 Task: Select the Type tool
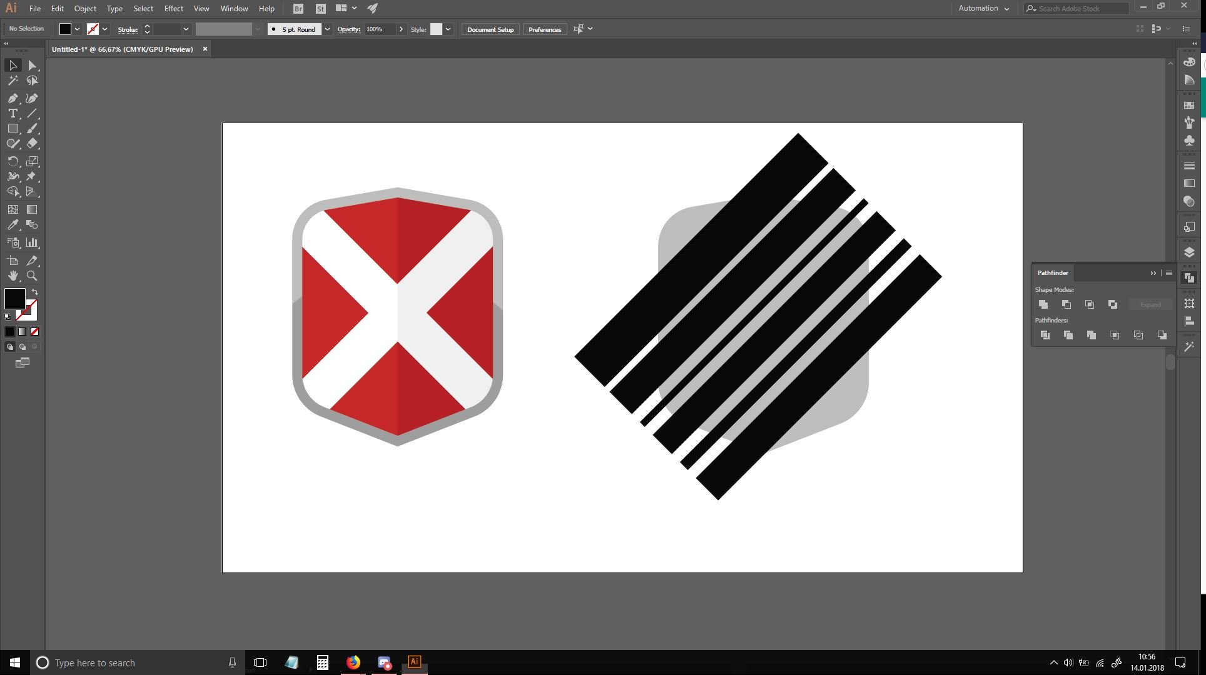(13, 113)
